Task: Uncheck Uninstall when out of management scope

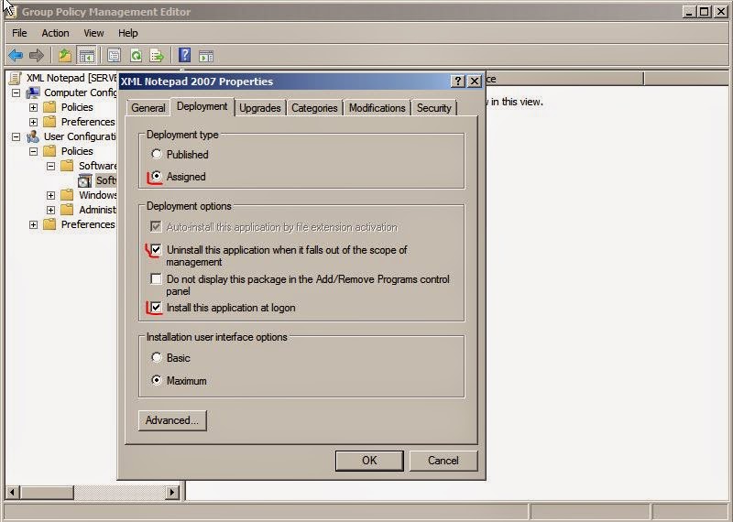Action: pos(156,249)
